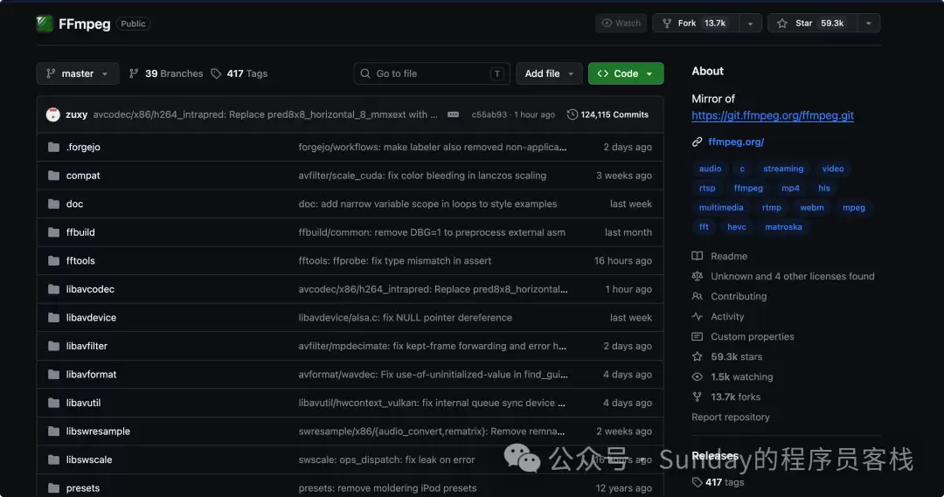Open the 39 Branches link
Screen dimensions: 944x497
pyautogui.click(x=166, y=73)
